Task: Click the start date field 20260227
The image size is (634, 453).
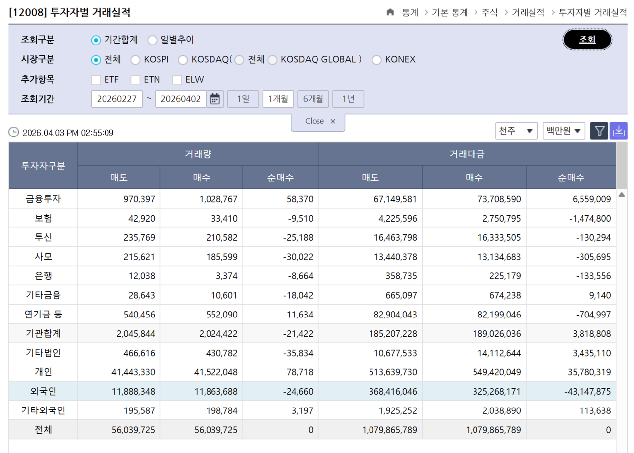Action: tap(117, 99)
